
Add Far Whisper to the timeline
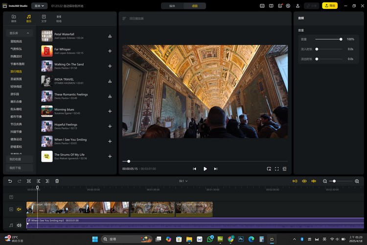tap(110, 51)
